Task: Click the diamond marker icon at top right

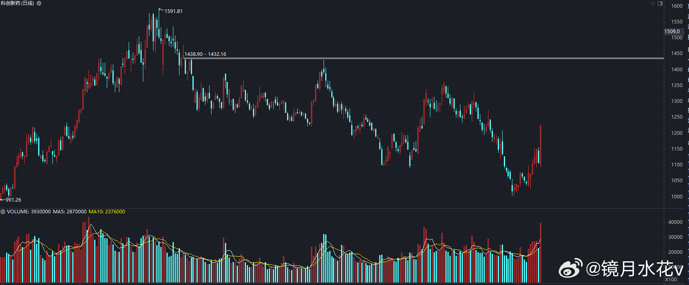Action: pyautogui.click(x=653, y=3)
